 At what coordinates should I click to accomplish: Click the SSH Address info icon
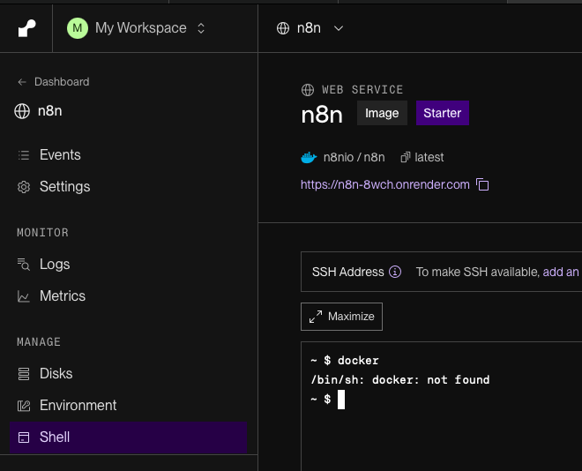(395, 272)
